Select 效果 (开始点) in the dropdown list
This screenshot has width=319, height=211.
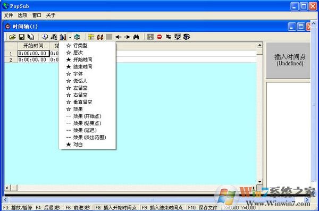[x=87, y=116]
